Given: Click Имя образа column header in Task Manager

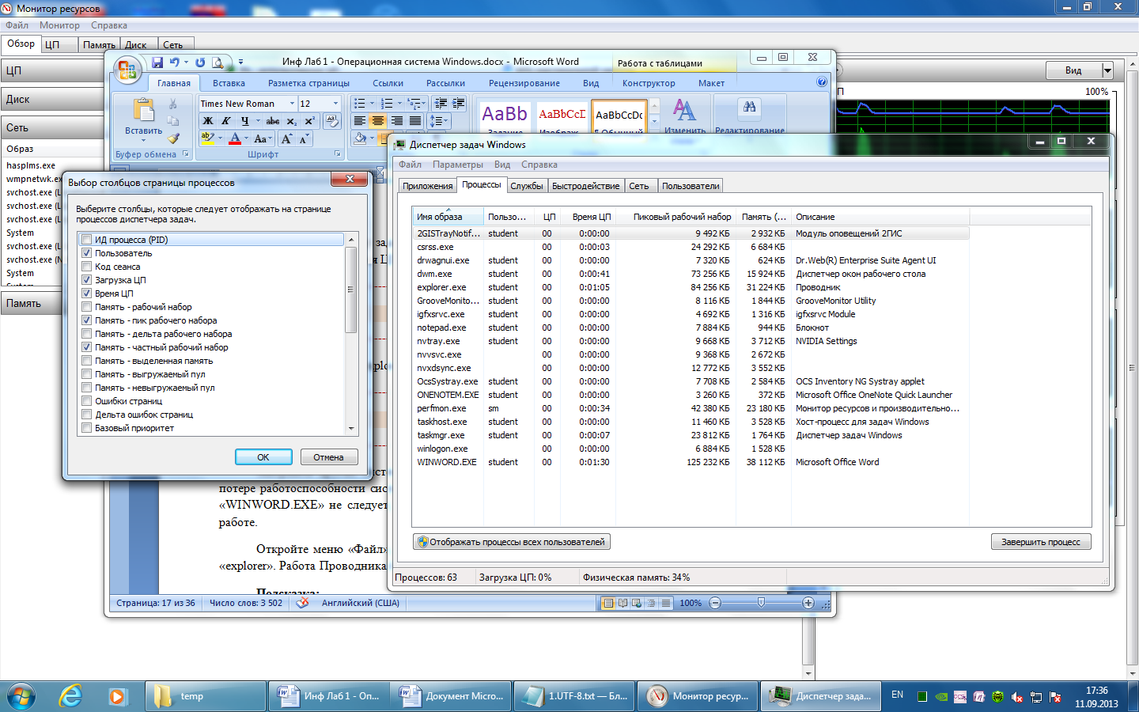Looking at the screenshot, I should tap(448, 217).
